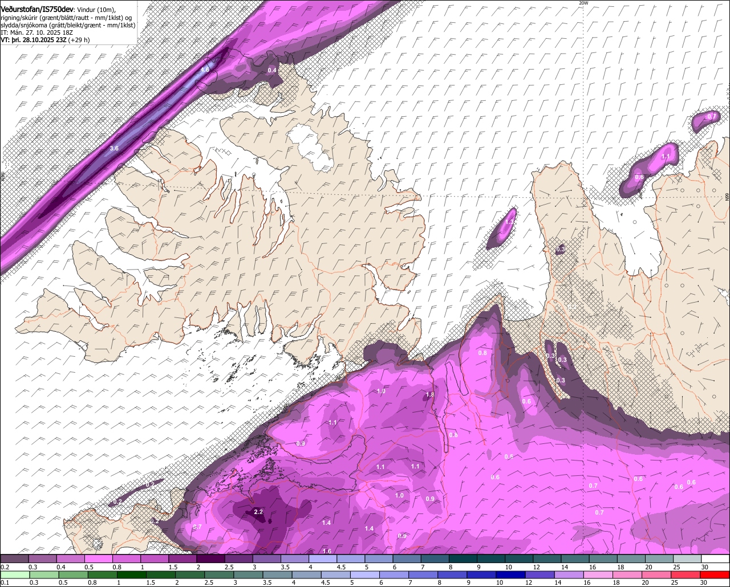Click the '4.6' precipitation value on the map

(x=205, y=70)
